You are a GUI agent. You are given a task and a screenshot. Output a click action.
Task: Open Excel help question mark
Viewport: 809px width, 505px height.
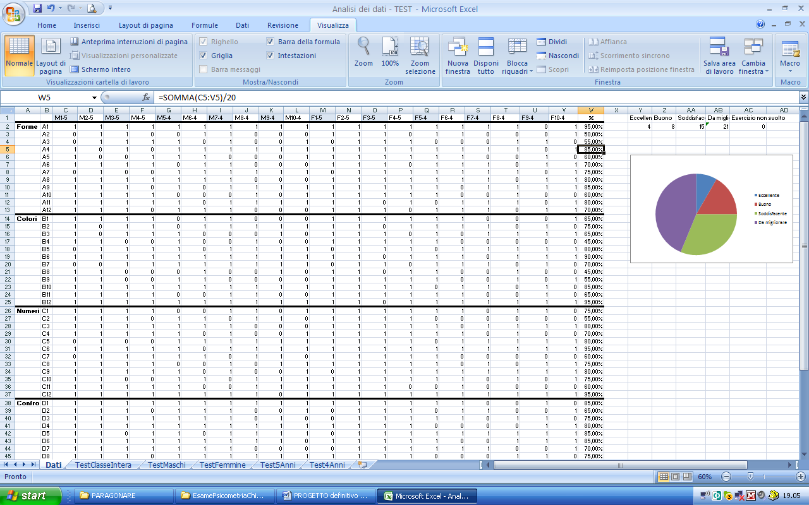coord(760,25)
